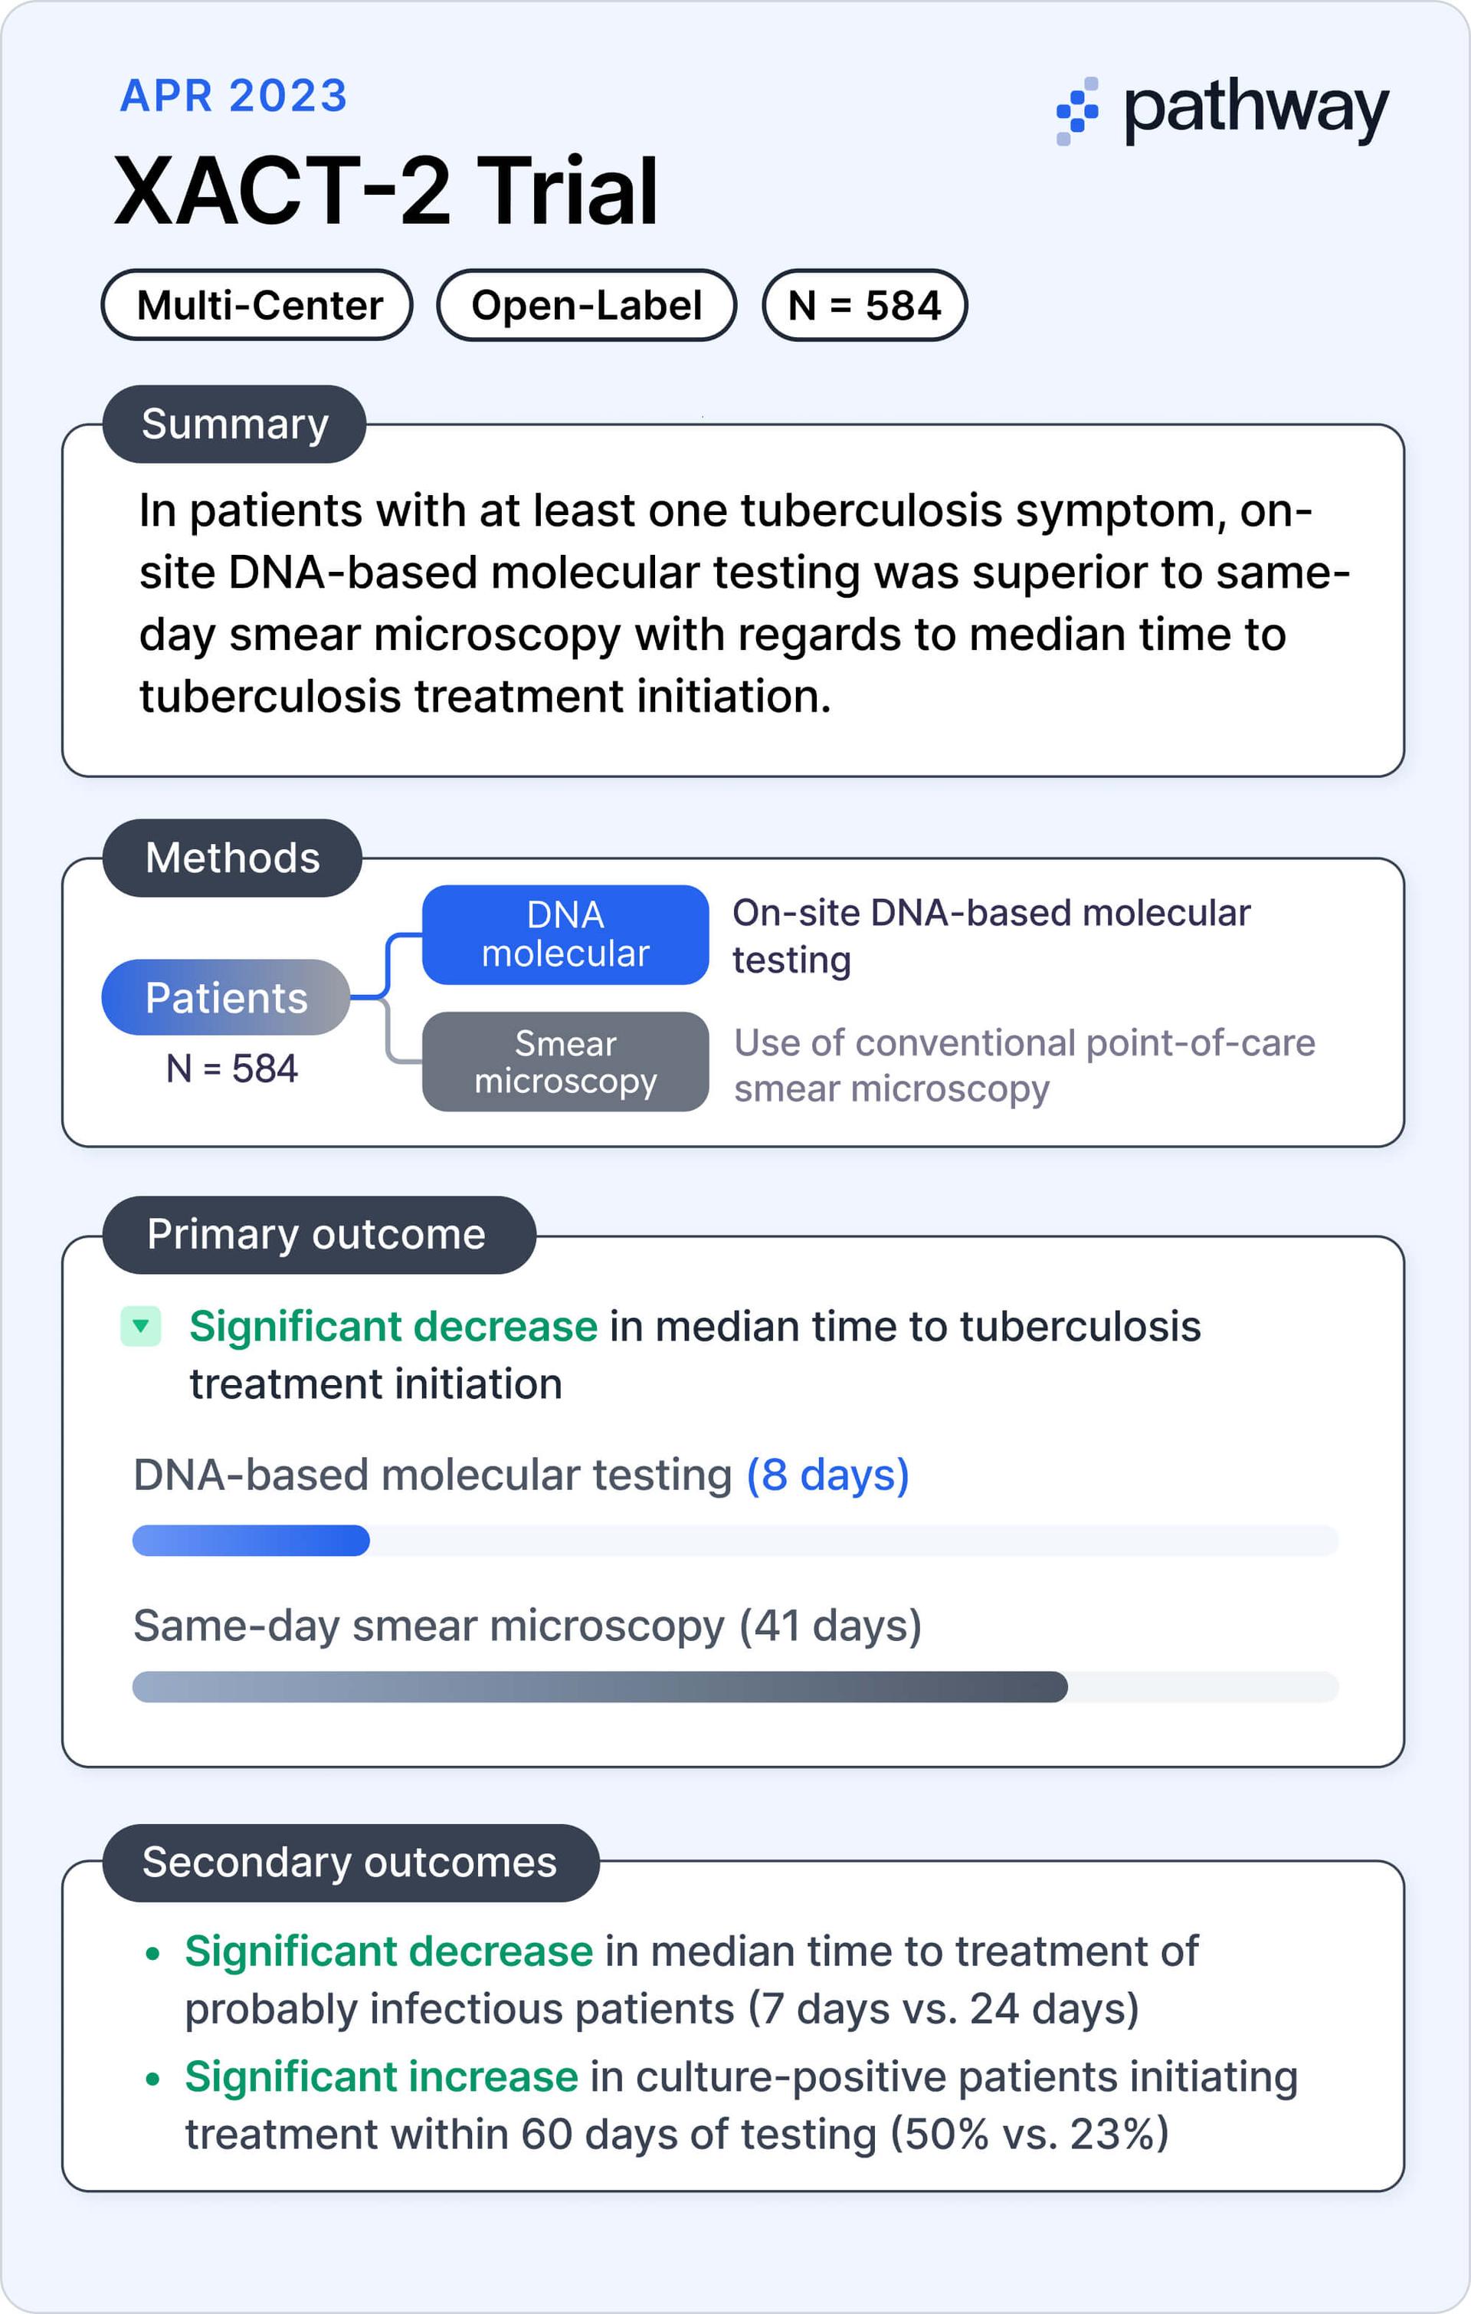
Task: Click the Smear microscopy arm box
Action: coord(566,1062)
